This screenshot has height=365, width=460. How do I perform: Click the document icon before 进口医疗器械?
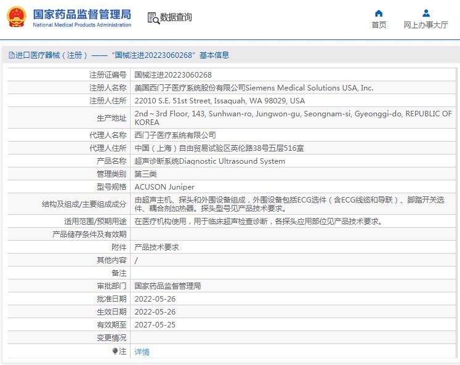tap(12, 55)
